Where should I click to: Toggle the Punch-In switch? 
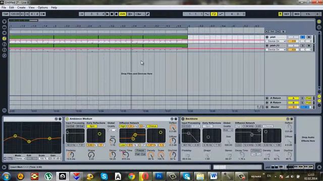[x=207, y=14]
